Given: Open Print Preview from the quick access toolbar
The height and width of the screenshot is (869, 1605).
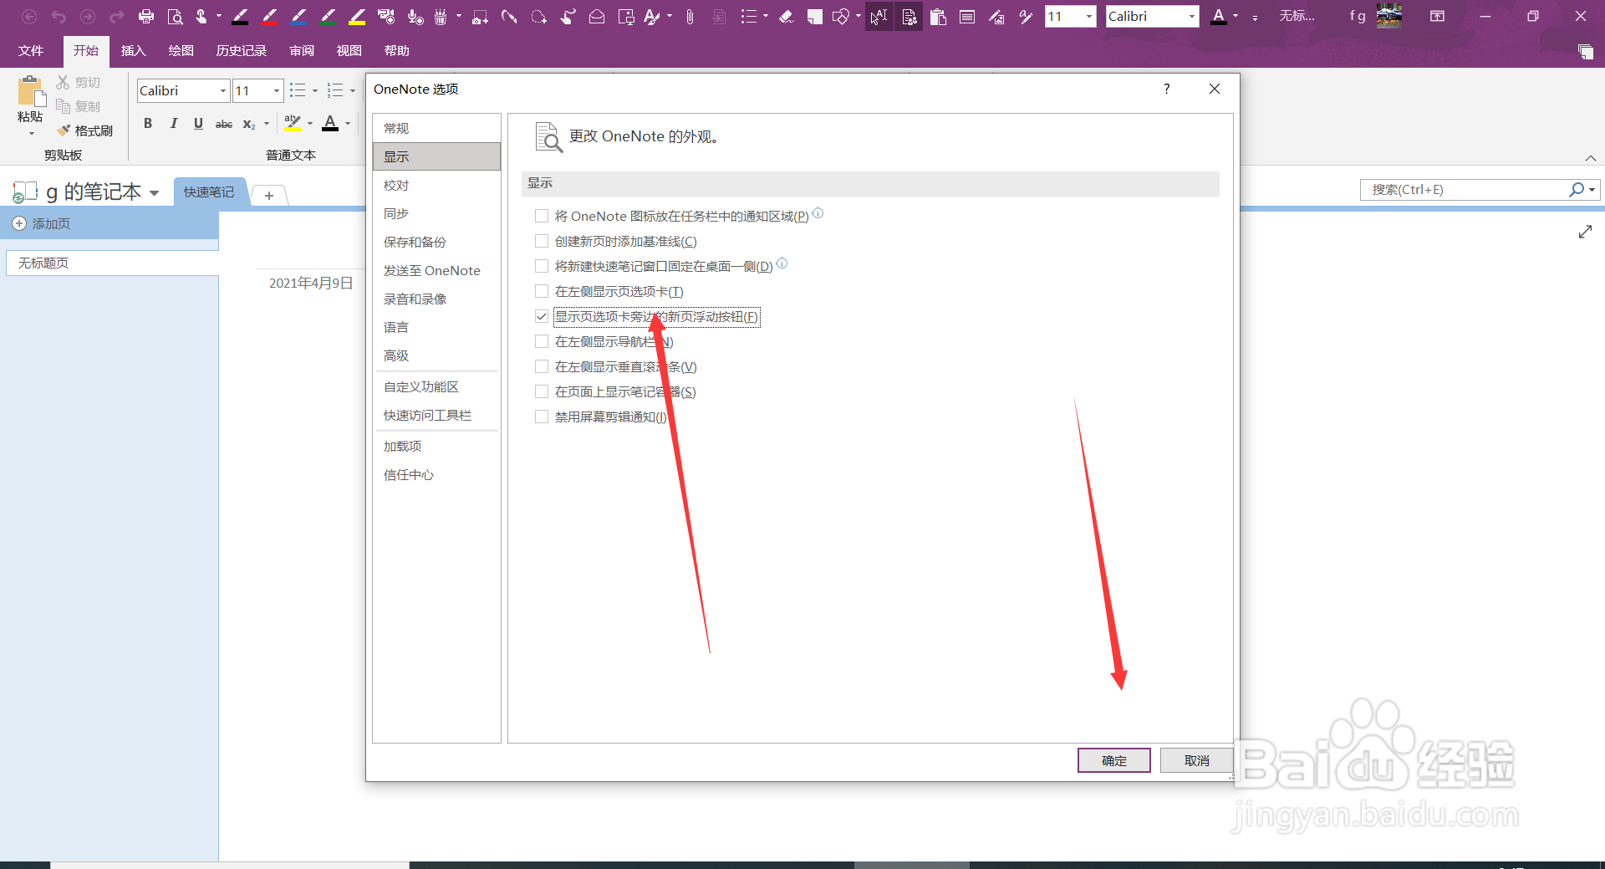Looking at the screenshot, I should click(x=175, y=16).
